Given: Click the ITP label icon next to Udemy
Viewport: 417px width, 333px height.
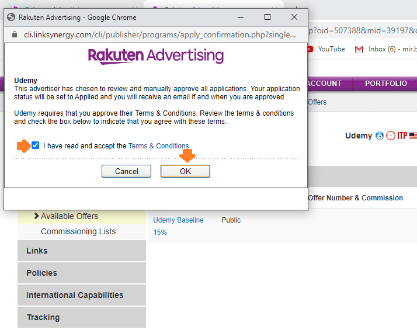Looking at the screenshot, I should [402, 136].
